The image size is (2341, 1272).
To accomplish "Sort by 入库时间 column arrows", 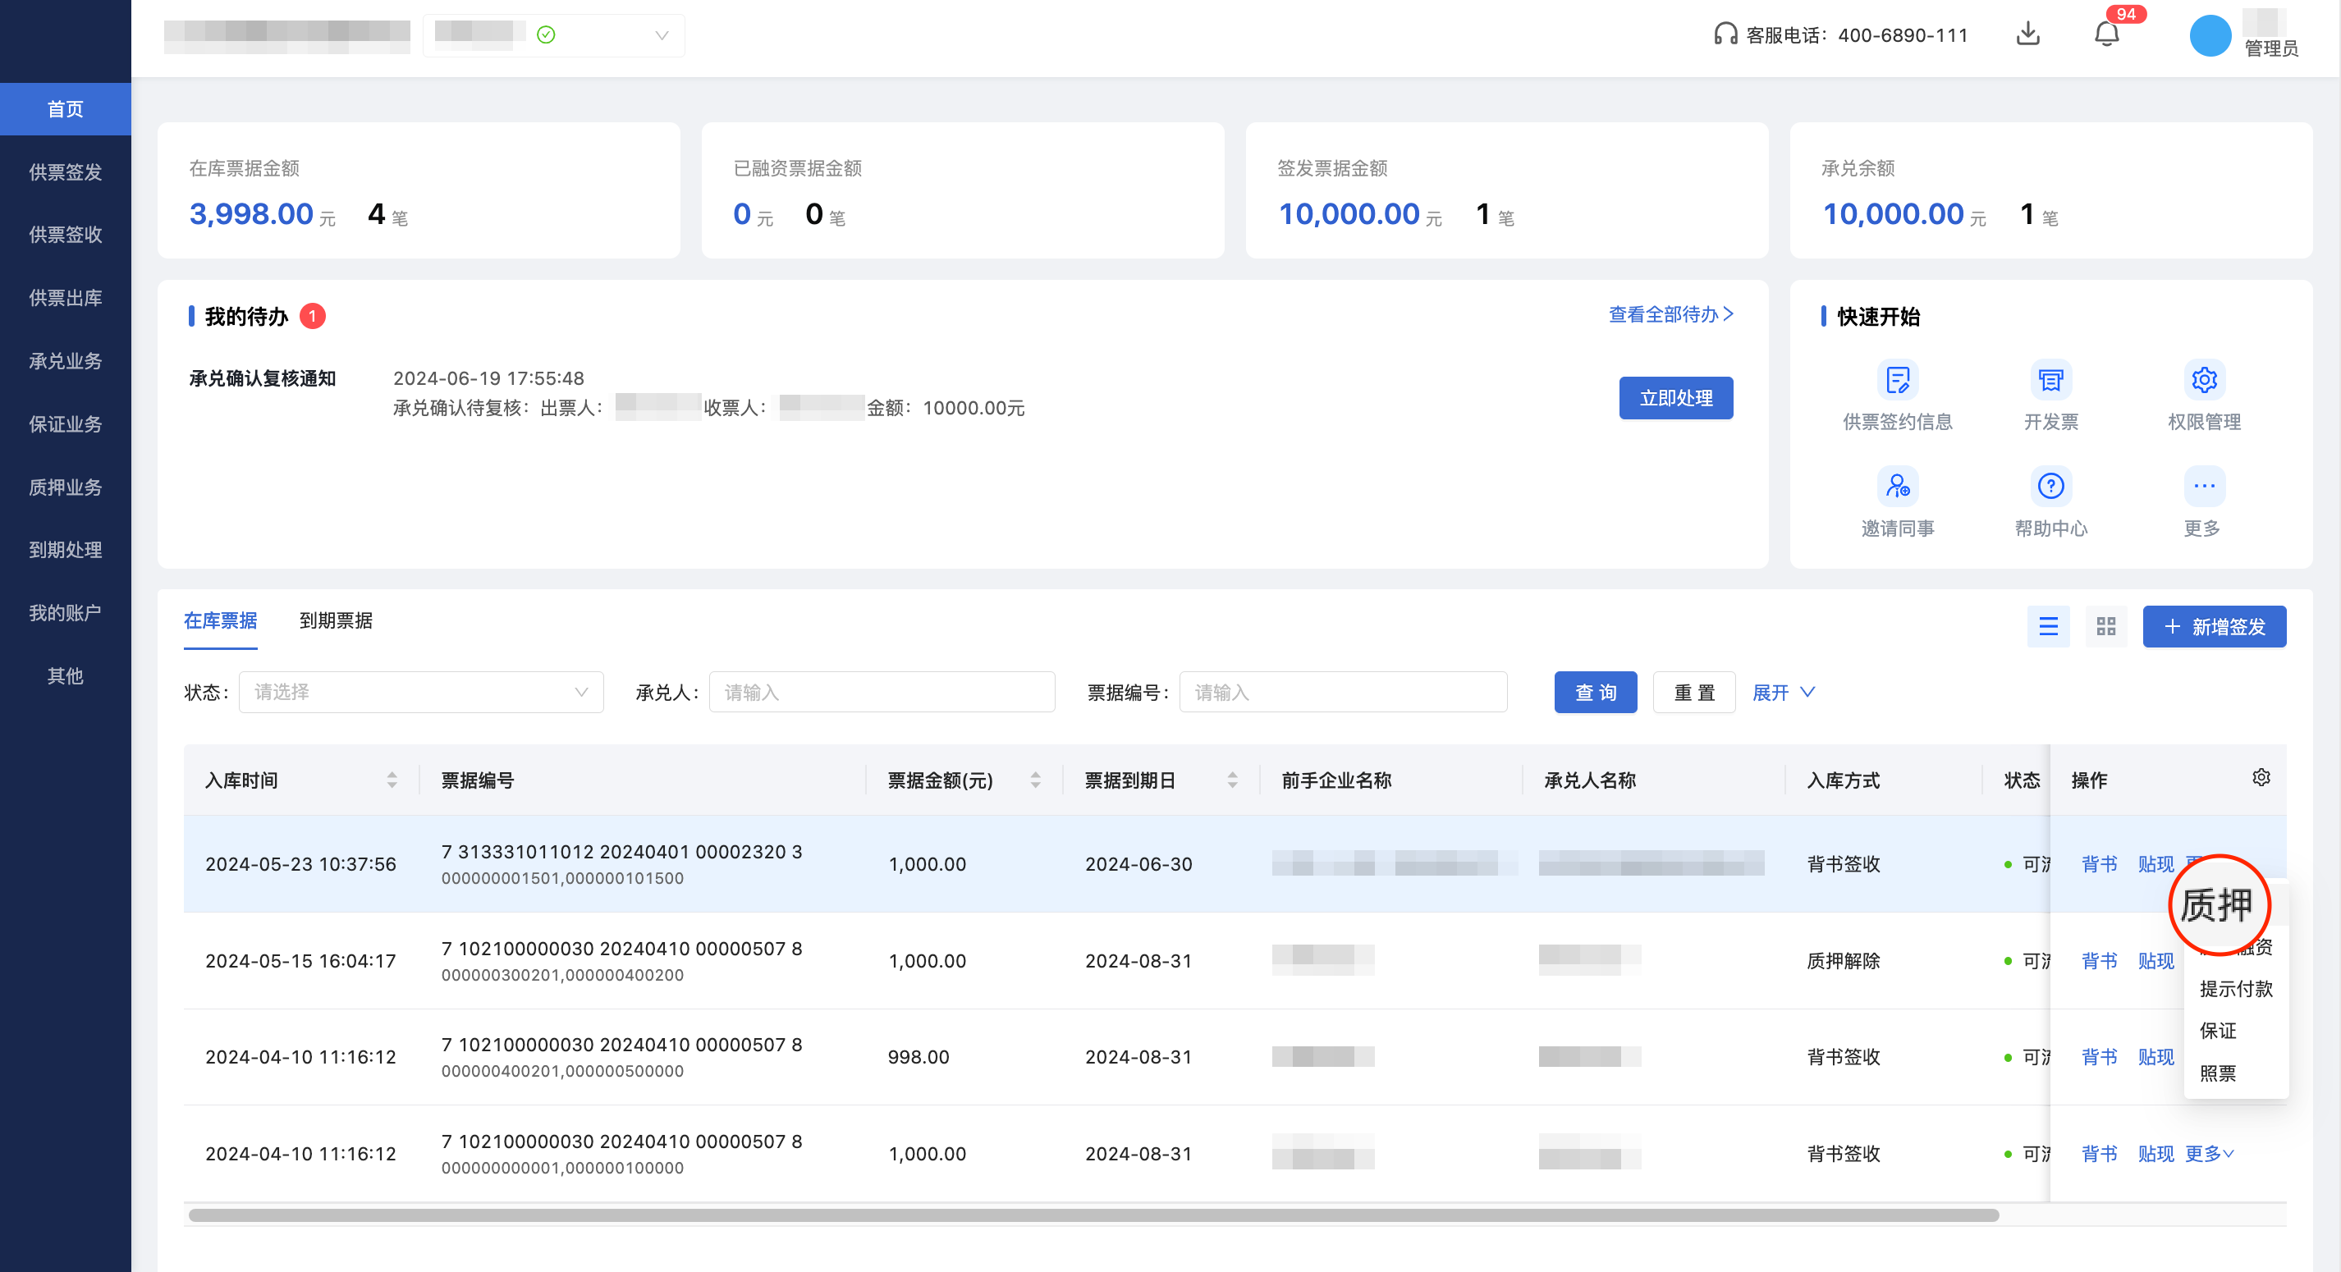I will [x=392, y=780].
